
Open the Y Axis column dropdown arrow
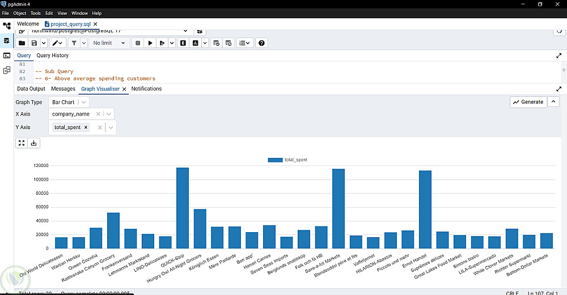coord(111,127)
